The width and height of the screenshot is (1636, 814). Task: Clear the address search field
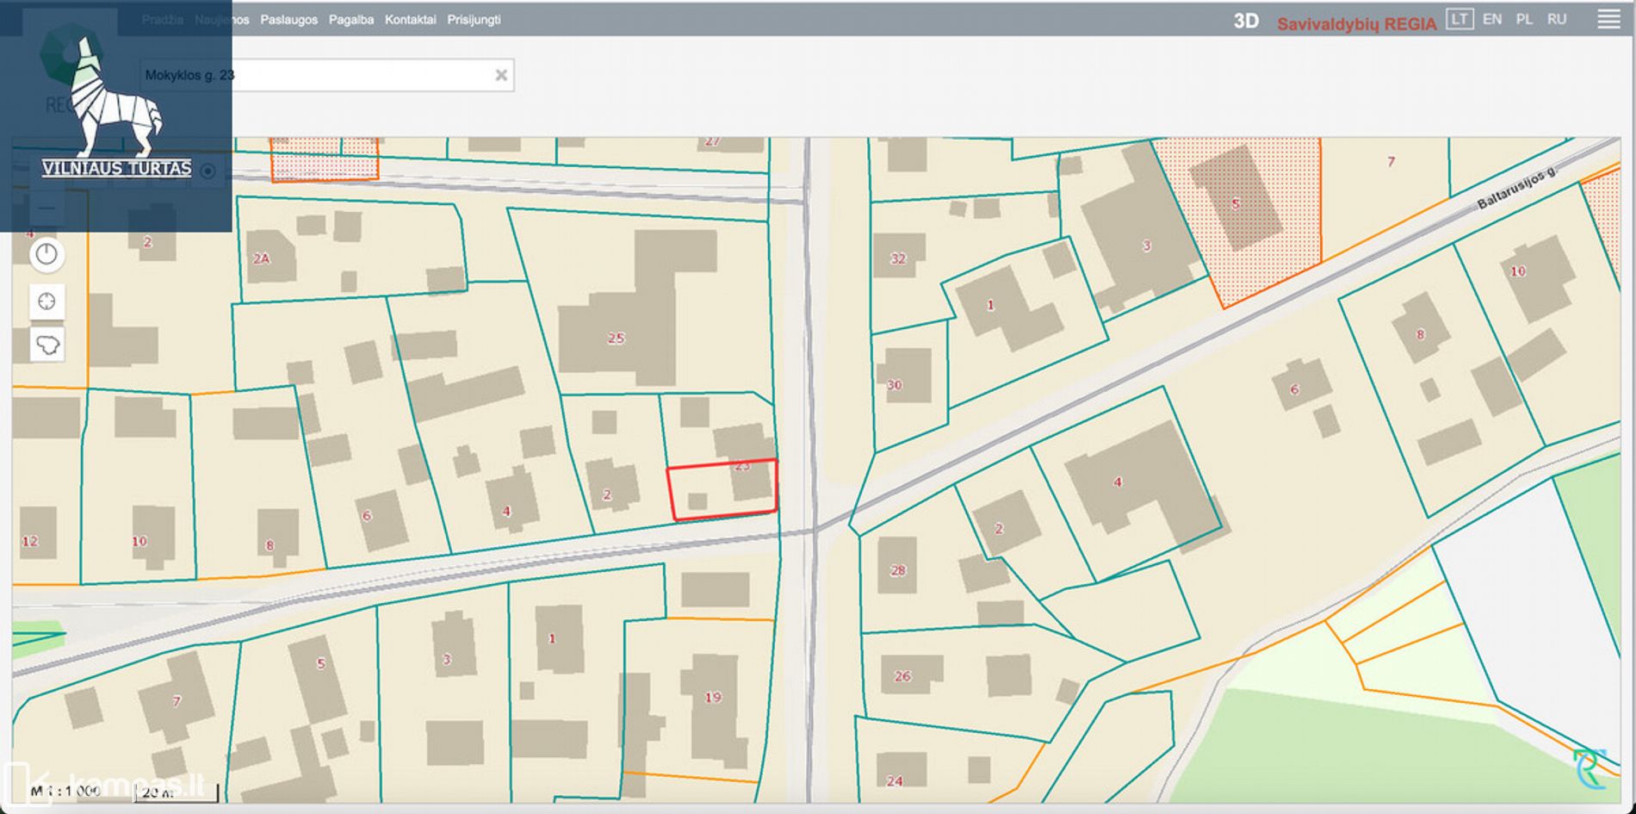501,76
